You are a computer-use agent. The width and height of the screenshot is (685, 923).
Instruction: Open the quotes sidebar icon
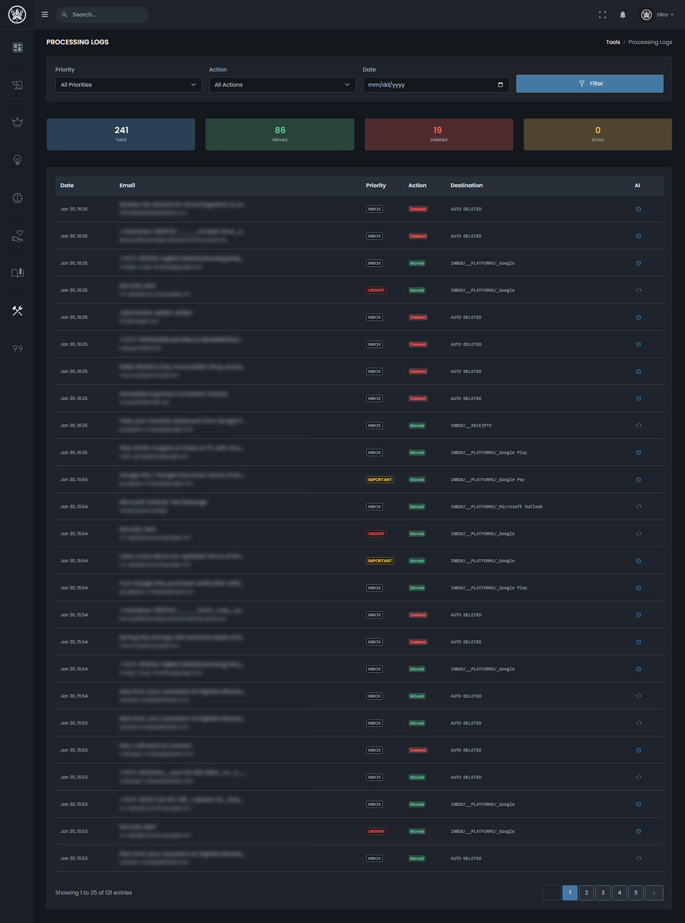(x=17, y=348)
